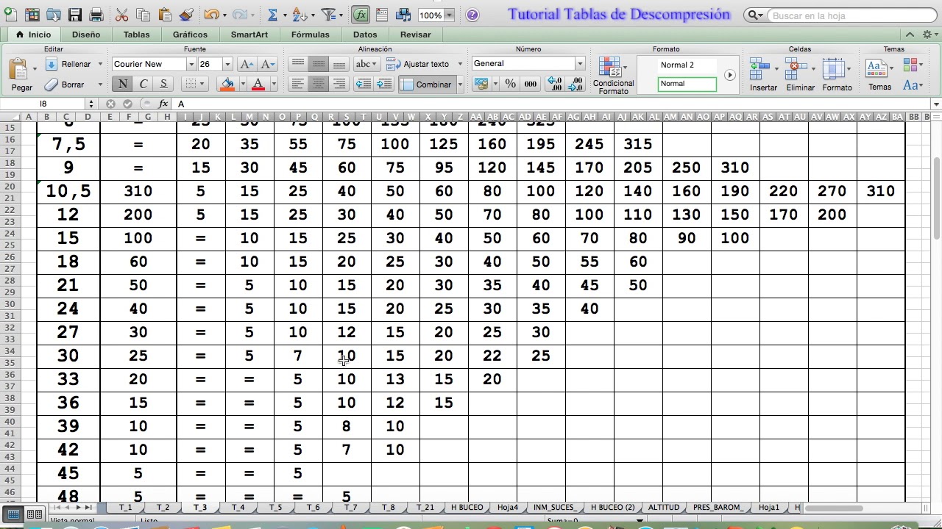Click the increase decimal places icon
Image resolution: width=942 pixels, height=529 pixels.
tap(555, 84)
